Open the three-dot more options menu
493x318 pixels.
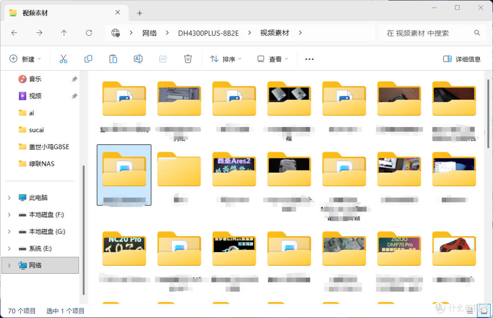(x=309, y=59)
